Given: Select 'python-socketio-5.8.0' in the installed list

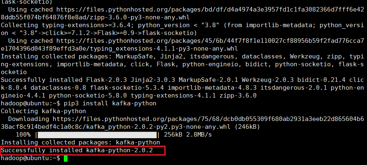Looking at the screenshot, I should (x=88, y=95).
